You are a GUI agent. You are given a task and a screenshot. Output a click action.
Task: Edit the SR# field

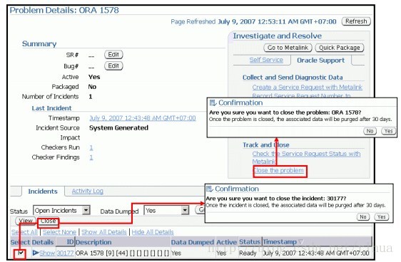(113, 55)
